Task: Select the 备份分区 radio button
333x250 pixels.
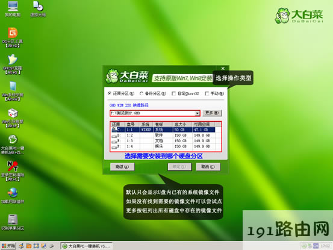Action: (142, 93)
